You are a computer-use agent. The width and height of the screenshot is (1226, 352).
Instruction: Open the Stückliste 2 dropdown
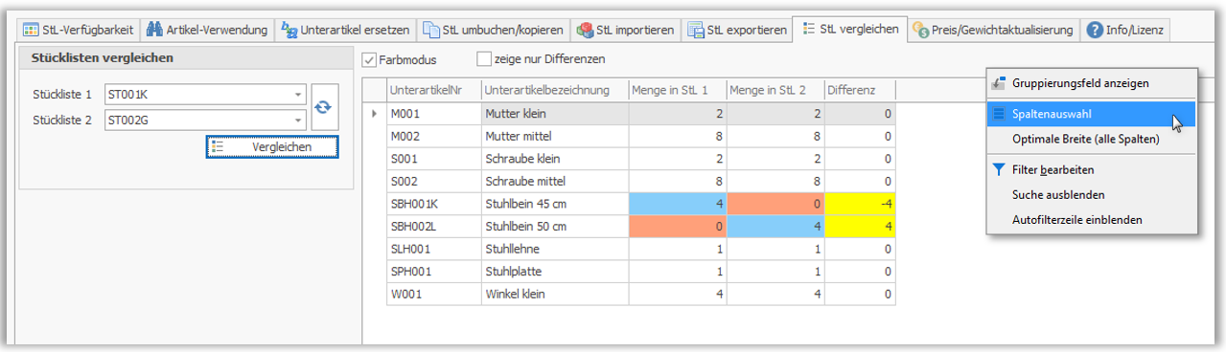299,120
